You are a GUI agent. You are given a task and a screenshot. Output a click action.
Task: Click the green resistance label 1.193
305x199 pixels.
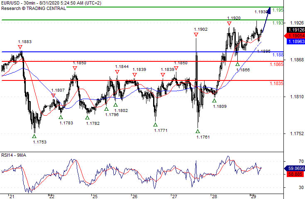[278, 23]
